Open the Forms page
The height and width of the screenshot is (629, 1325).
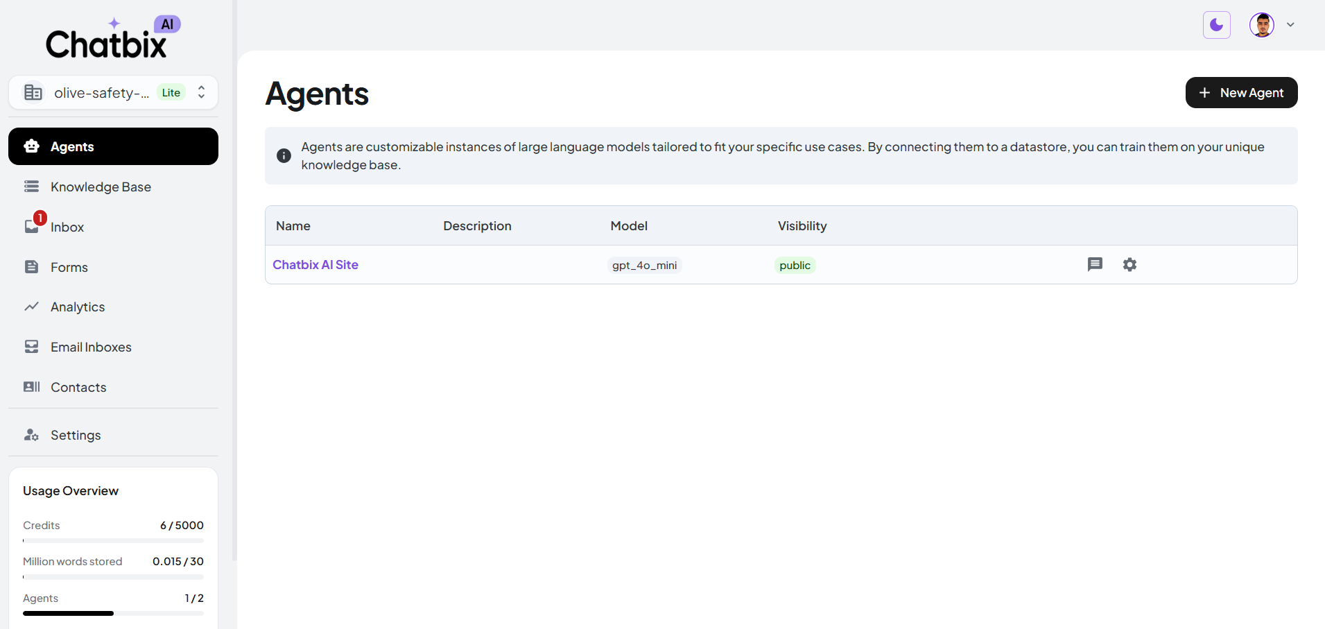pos(69,267)
